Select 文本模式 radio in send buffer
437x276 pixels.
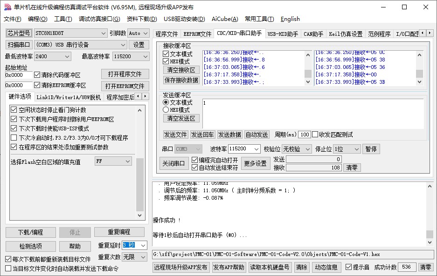tap(166, 102)
